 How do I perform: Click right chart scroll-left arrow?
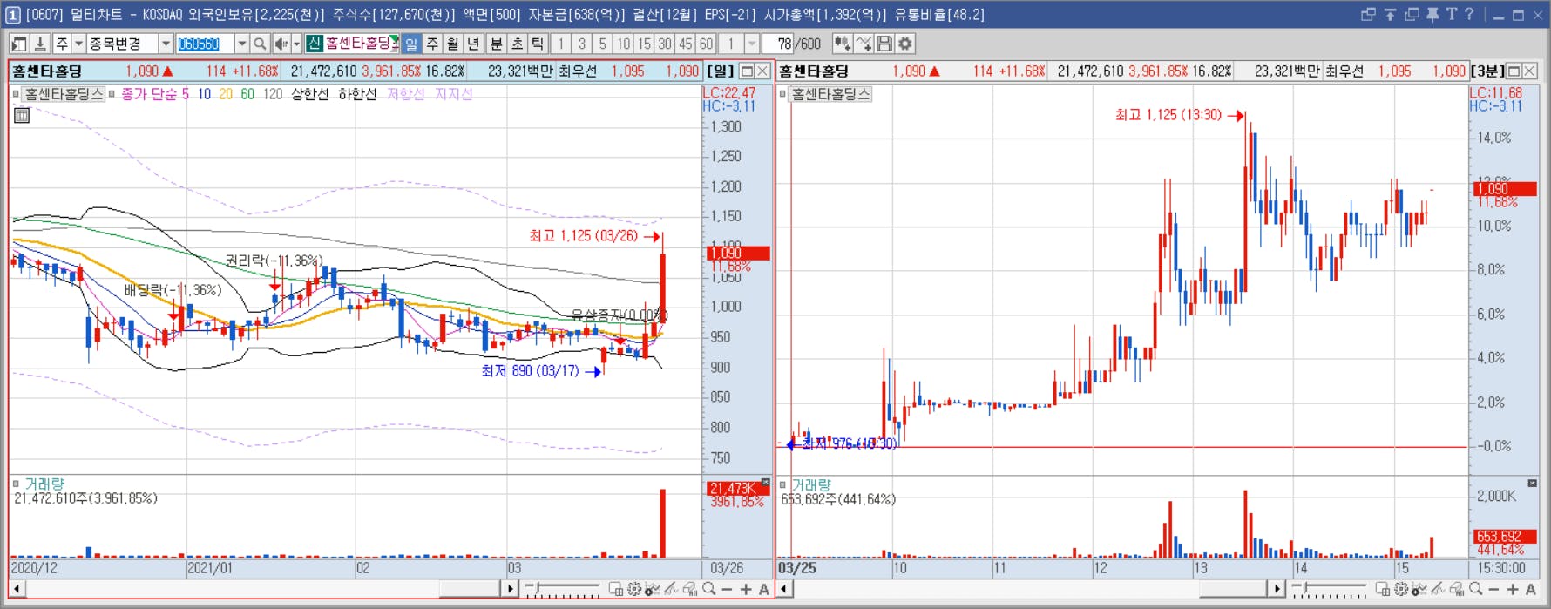tap(784, 590)
